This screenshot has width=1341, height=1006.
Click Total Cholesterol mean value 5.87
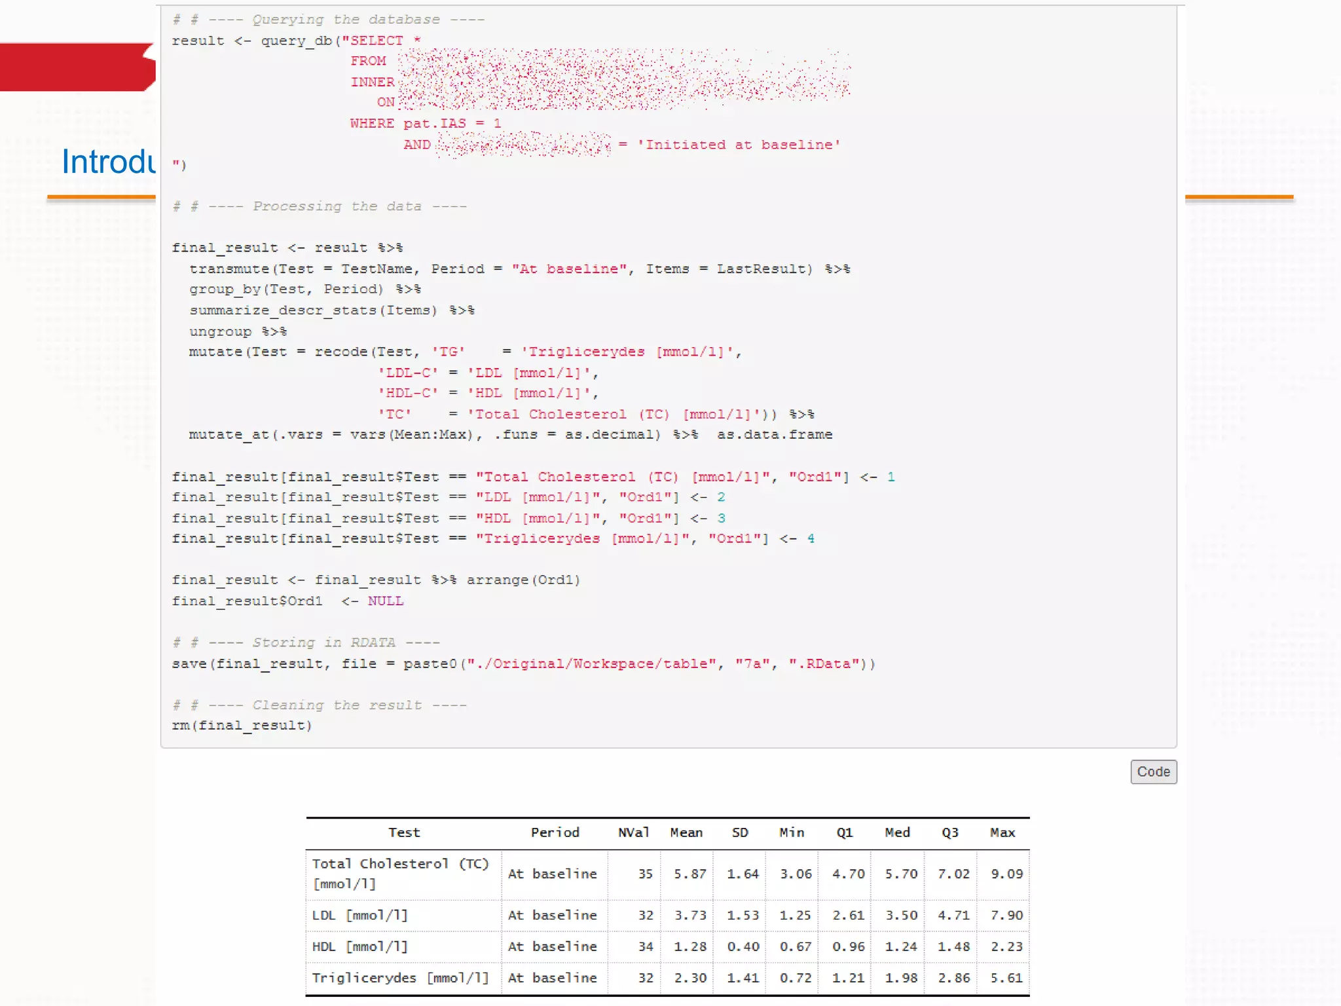coord(690,874)
